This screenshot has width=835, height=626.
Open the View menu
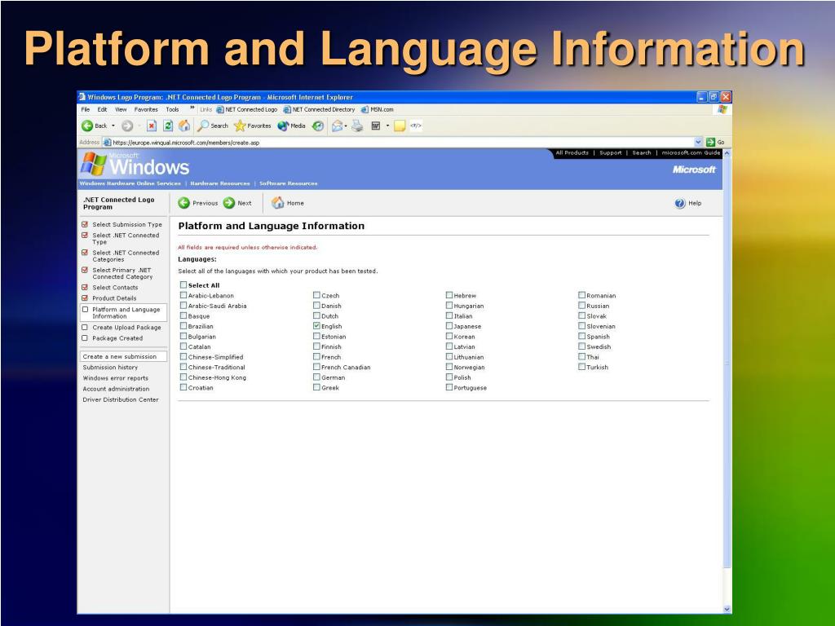point(121,110)
